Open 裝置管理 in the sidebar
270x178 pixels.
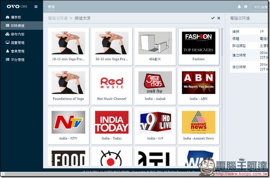coord(21,42)
